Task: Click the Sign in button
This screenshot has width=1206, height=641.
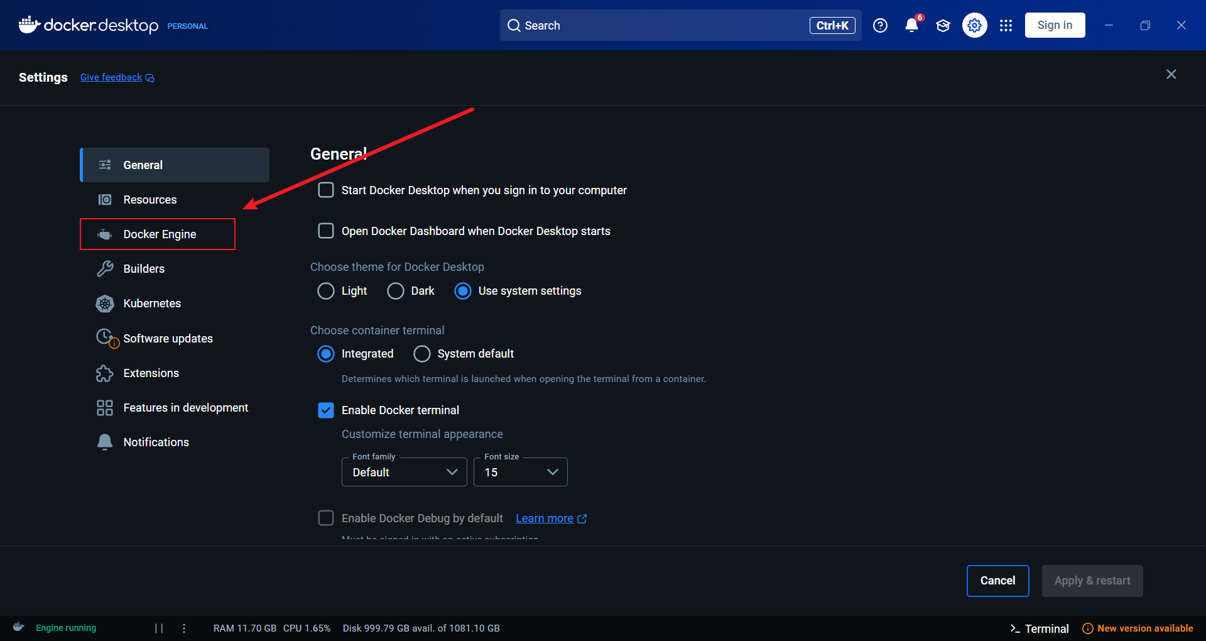Action: [1055, 25]
